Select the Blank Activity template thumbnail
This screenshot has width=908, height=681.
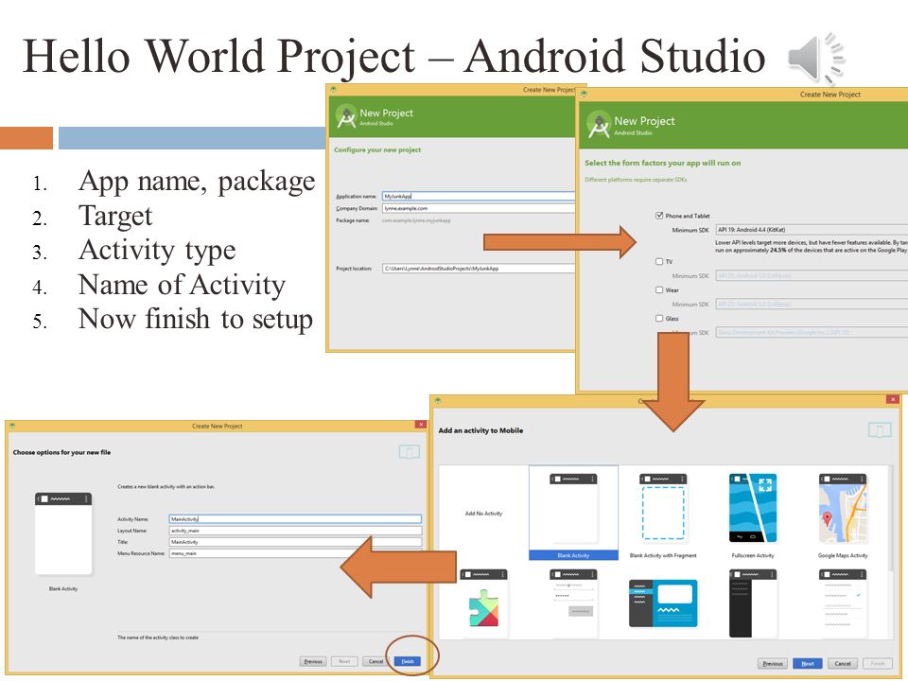[573, 514]
